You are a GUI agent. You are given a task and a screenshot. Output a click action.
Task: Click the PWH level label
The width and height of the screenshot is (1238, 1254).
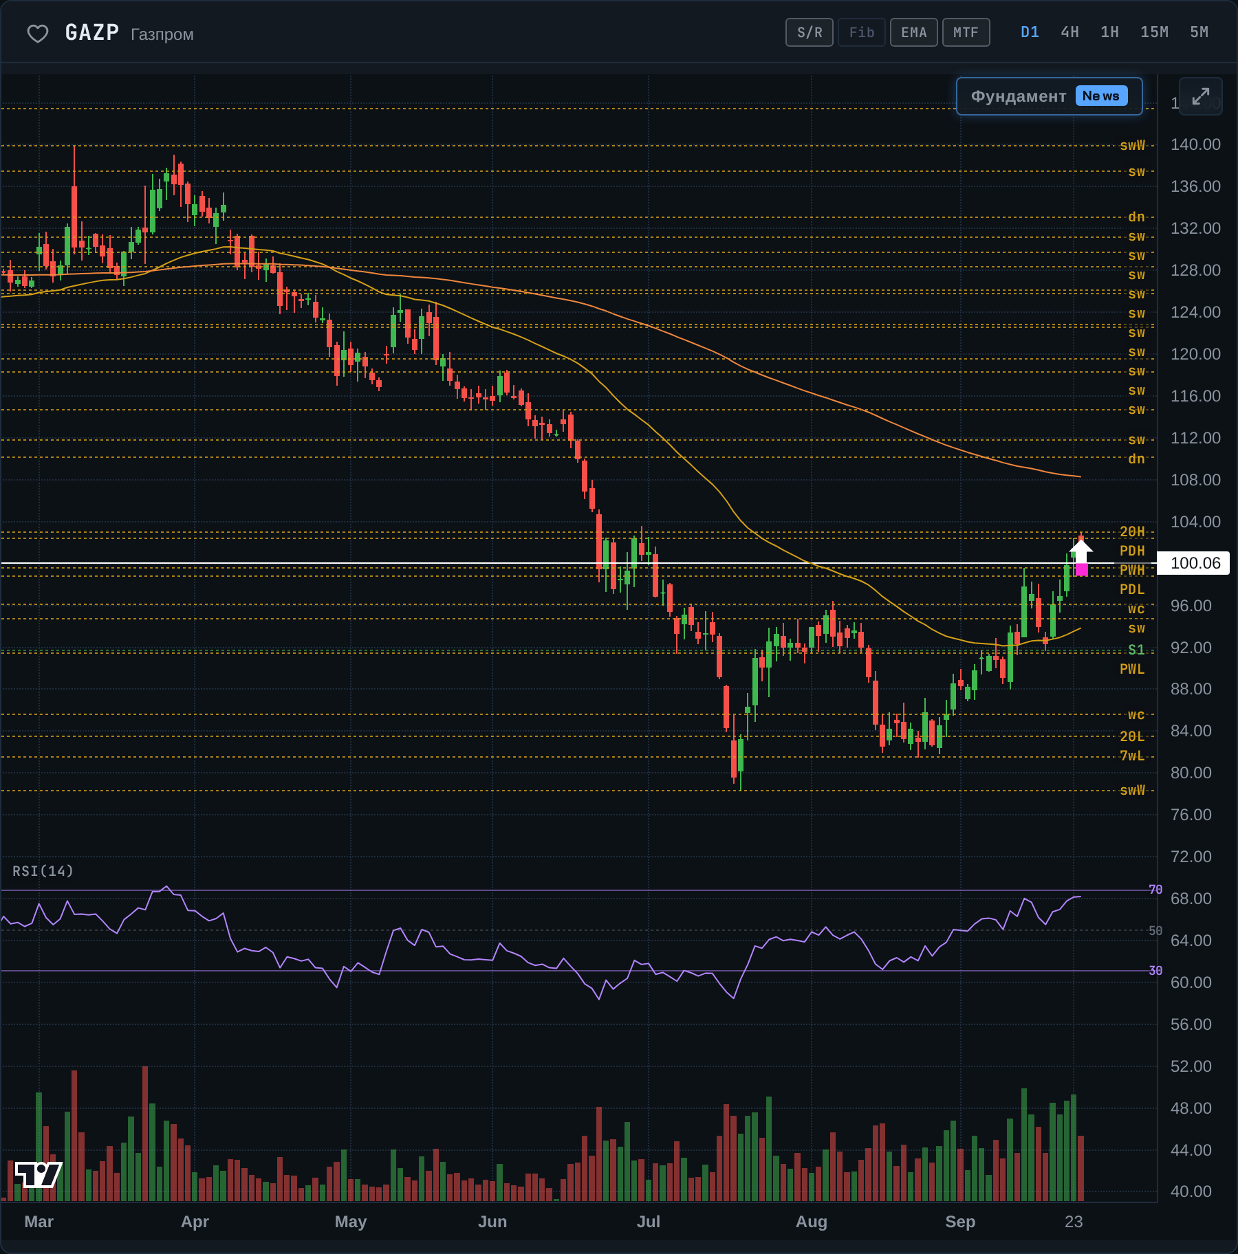tap(1132, 570)
